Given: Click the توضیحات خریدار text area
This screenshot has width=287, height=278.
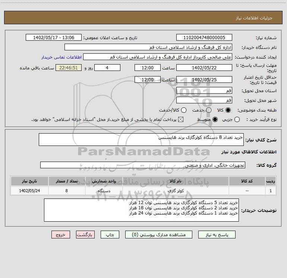Looking at the screenshot, I should (x=141, y=210).
